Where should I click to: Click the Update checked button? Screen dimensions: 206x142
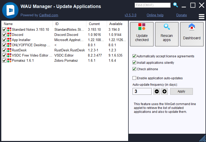142,34
